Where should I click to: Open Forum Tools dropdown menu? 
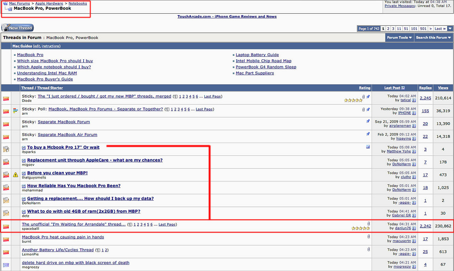click(x=399, y=38)
